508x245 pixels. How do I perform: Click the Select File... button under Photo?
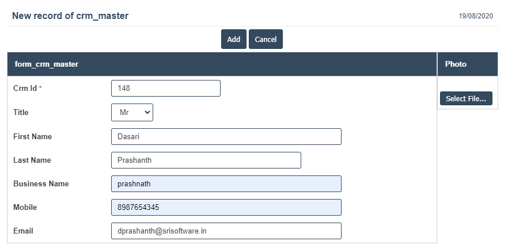[465, 98]
